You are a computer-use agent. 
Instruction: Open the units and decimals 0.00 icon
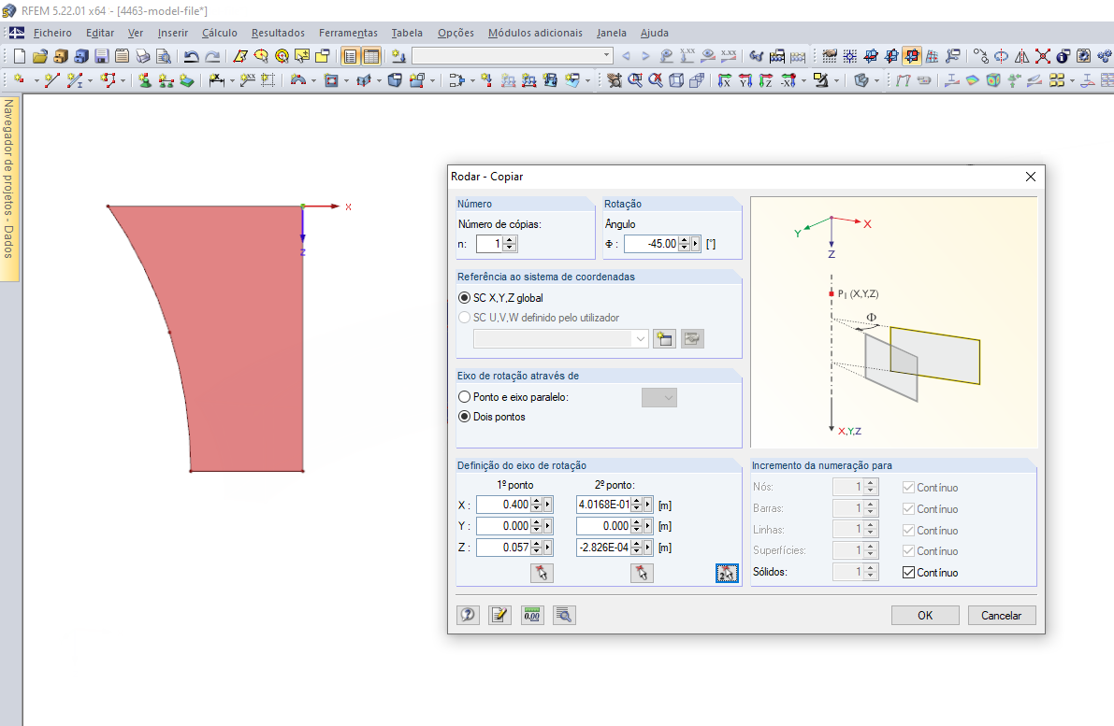[x=532, y=615]
